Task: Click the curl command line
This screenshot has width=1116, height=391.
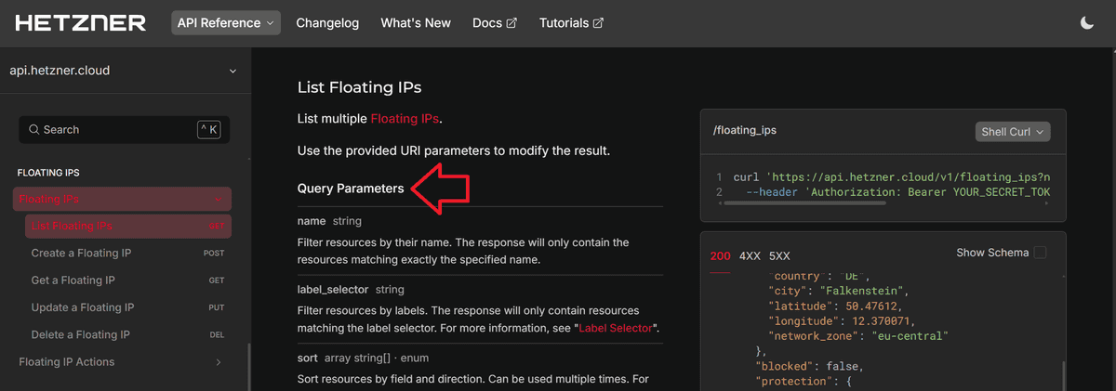Action: [891, 176]
